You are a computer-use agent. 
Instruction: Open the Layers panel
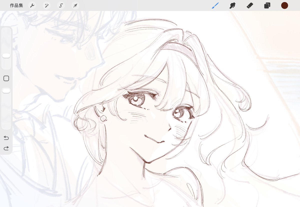[267, 6]
